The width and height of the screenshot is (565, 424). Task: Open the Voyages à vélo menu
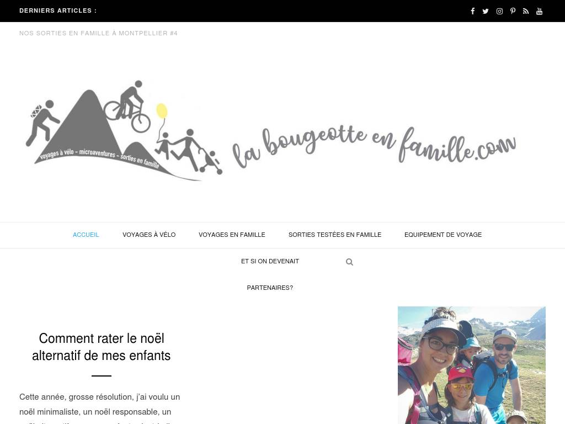pos(149,235)
